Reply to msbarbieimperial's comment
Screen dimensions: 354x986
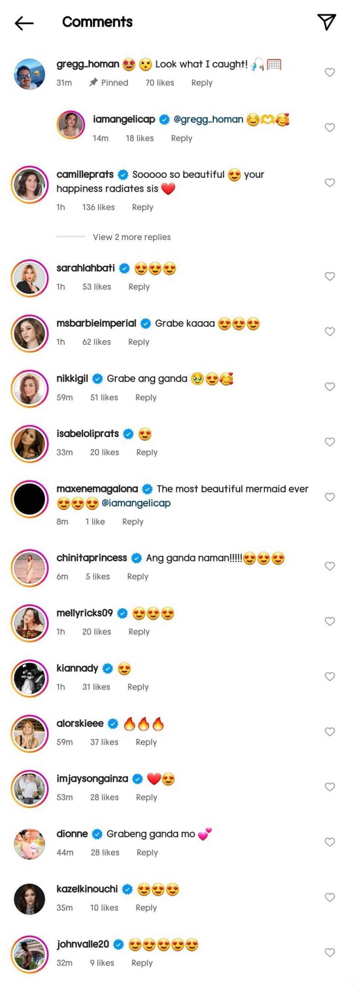139,342
